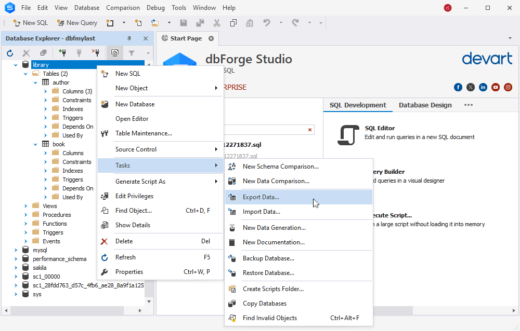Viewport: 520px width, 331px height.
Task: Select the Cut icon in the main toolbar
Action: point(216,23)
